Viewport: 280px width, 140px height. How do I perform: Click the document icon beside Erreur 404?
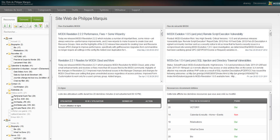(x=9, y=117)
